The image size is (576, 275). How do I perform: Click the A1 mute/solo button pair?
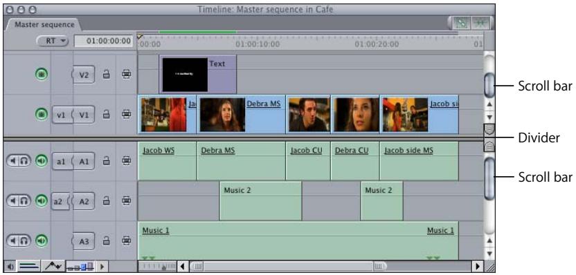(19, 161)
